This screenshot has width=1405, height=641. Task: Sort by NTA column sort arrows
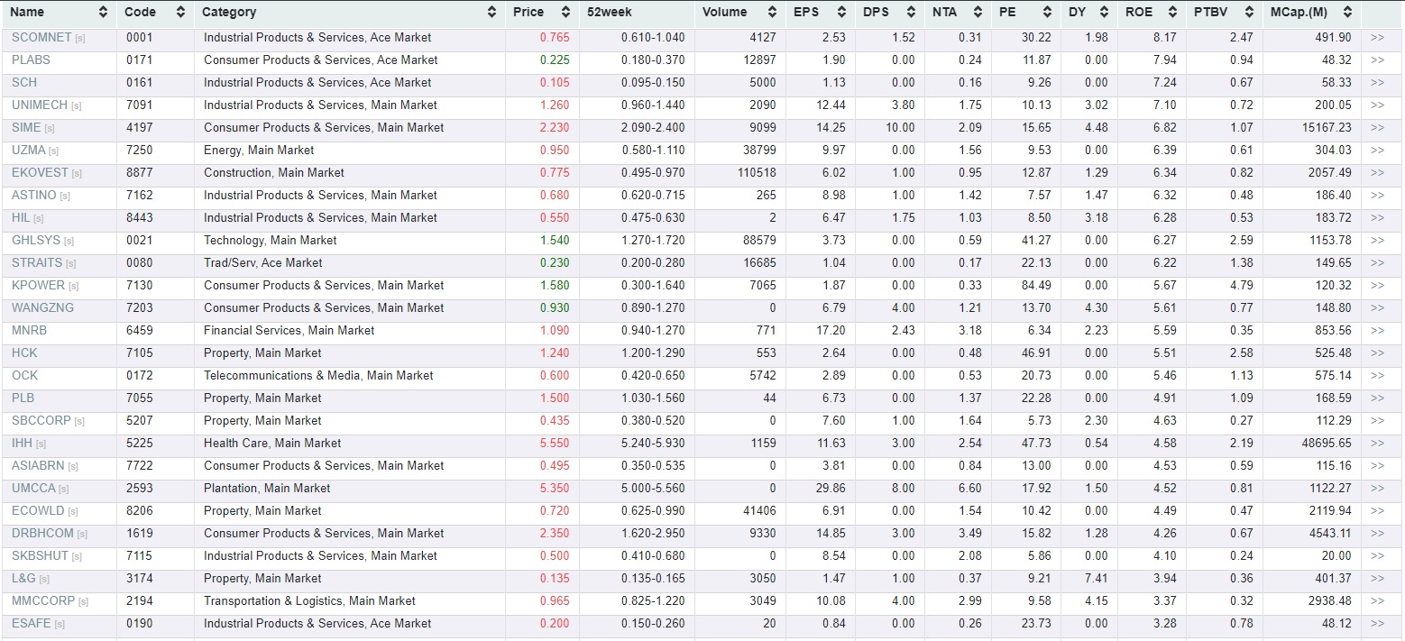tap(978, 13)
